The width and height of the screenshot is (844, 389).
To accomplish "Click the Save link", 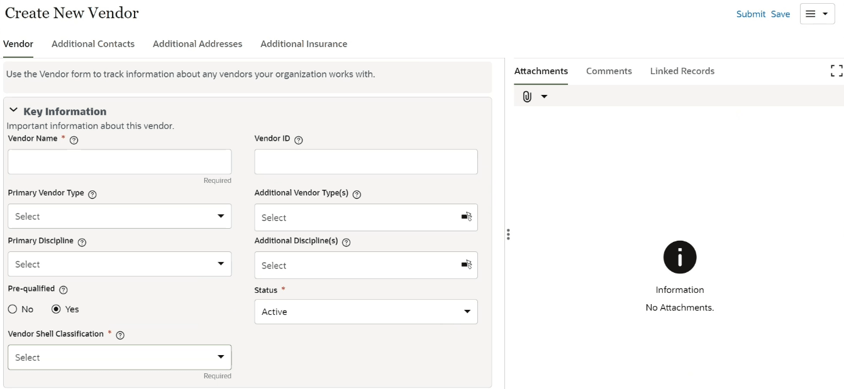I will point(780,14).
